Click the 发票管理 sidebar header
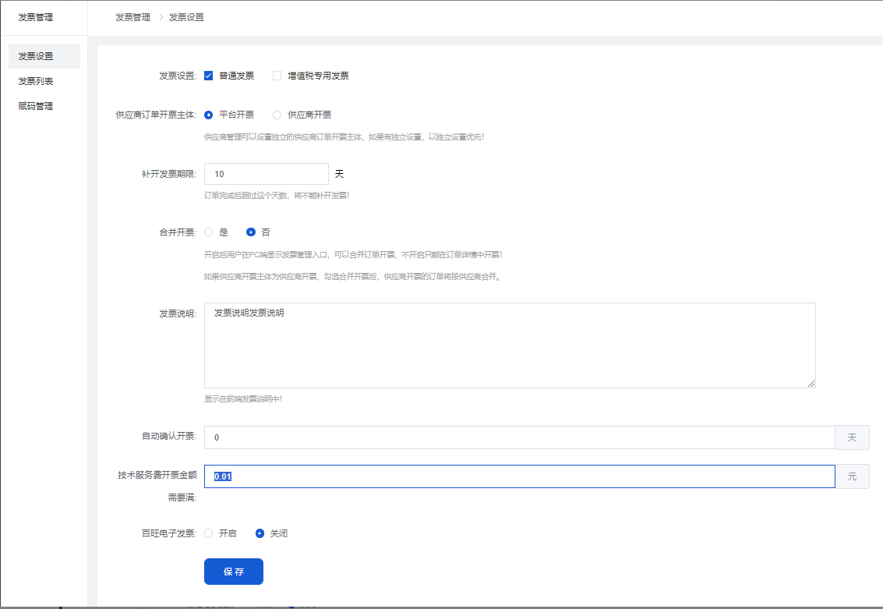Image resolution: width=883 pixels, height=609 pixels. tap(37, 17)
